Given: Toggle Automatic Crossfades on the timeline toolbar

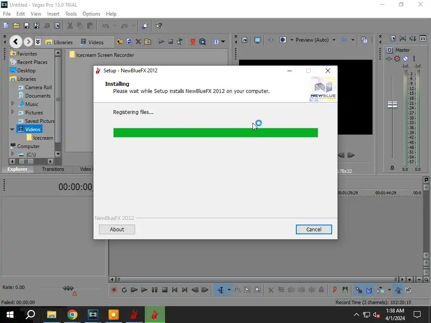Looking at the screenshot, I should (x=369, y=290).
